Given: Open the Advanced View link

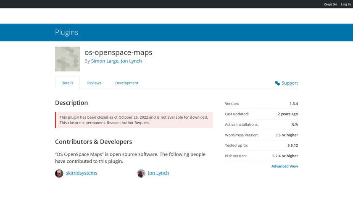Looking at the screenshot, I should [x=285, y=166].
